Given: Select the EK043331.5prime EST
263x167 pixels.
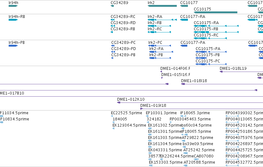Looking at the screenshot, I should tap(150, 153).
